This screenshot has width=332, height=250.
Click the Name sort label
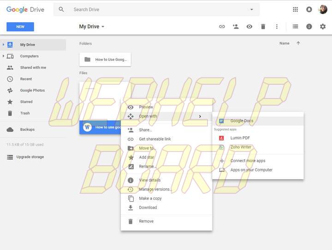point(285,43)
